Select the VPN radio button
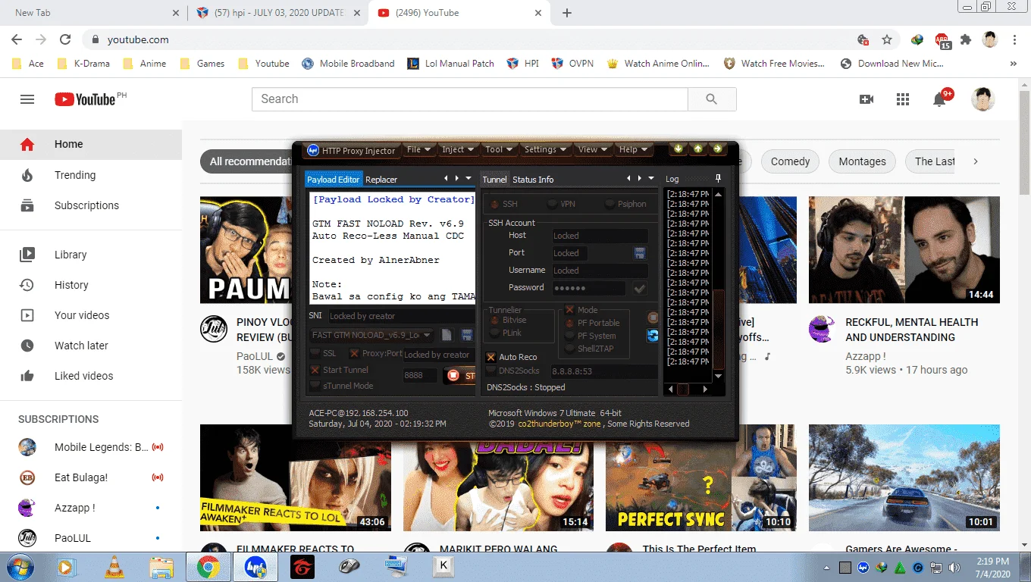Screen dimensions: 1031x582 [x=553, y=204]
